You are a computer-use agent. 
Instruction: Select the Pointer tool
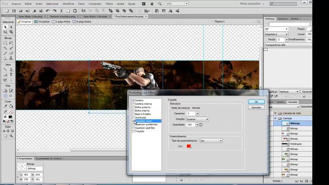5,27
